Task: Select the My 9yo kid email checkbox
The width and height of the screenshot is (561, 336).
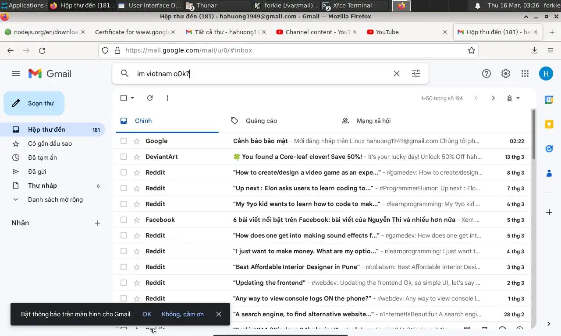Action: [x=124, y=204]
